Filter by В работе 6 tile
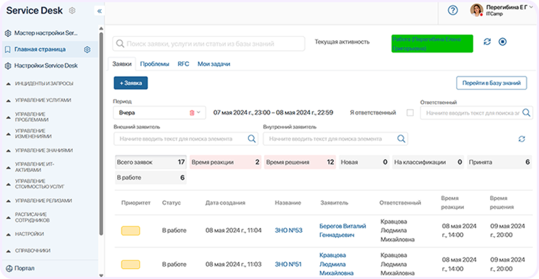 [151, 178]
